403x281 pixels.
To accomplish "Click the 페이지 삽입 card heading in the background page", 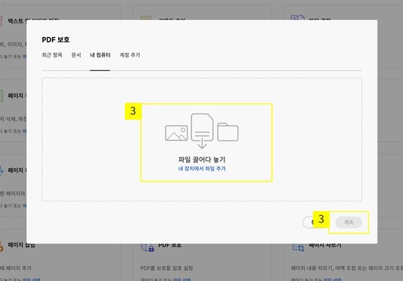I will 21,245.
